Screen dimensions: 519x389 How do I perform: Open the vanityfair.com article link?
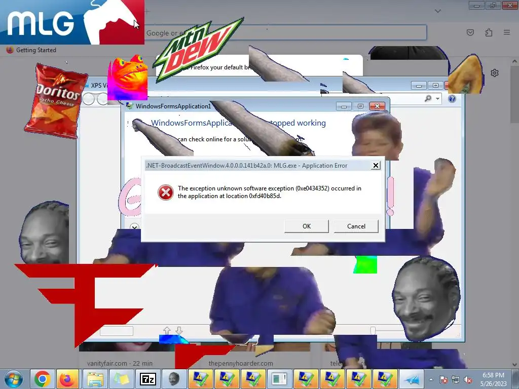(120, 363)
